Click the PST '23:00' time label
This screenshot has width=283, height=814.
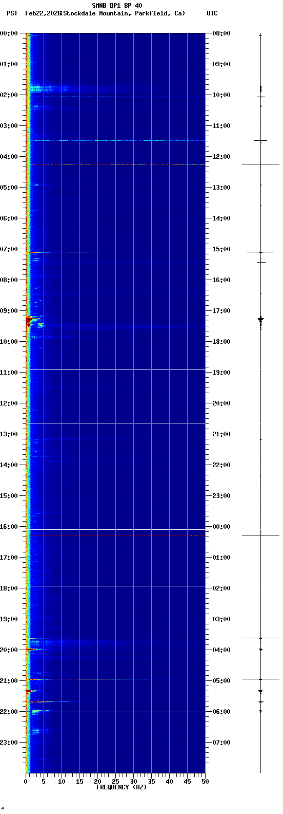tap(9, 743)
